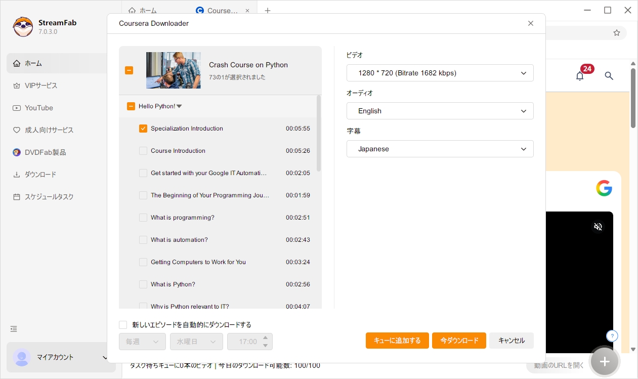The image size is (638, 379).
Task: Click キューに追加する button
Action: (397, 341)
